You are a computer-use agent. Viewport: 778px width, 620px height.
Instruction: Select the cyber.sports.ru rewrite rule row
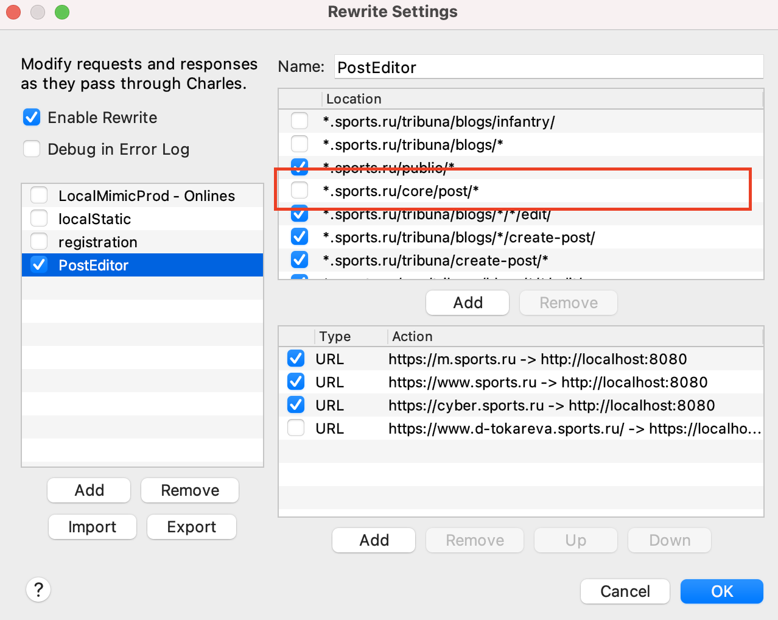(551, 406)
